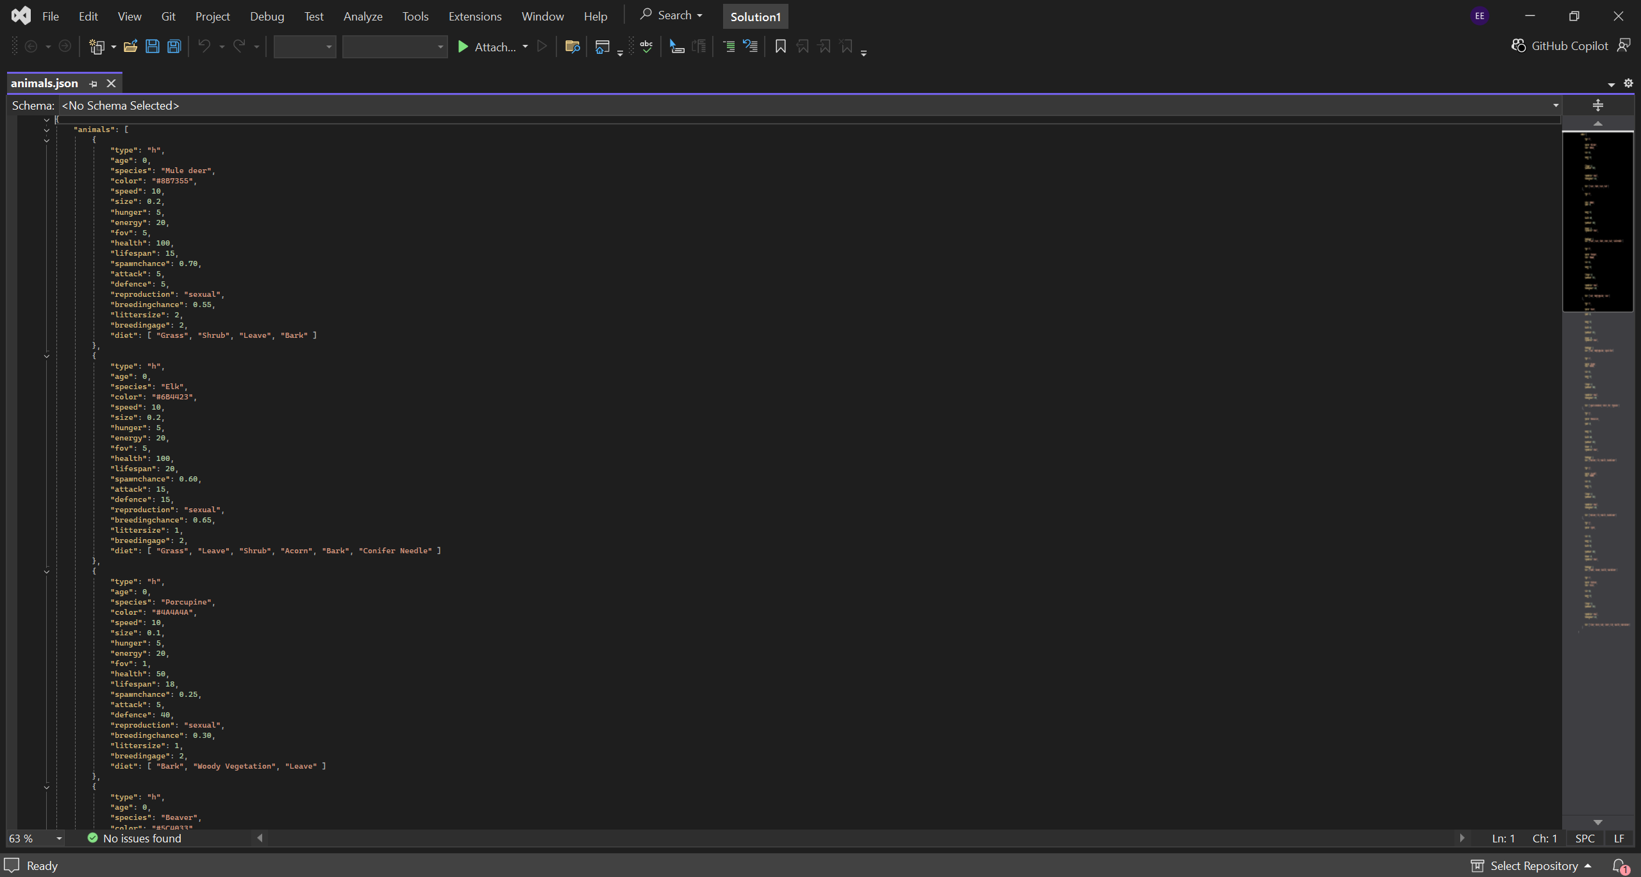Click the Find in Files icon
The height and width of the screenshot is (877, 1641).
point(572,46)
